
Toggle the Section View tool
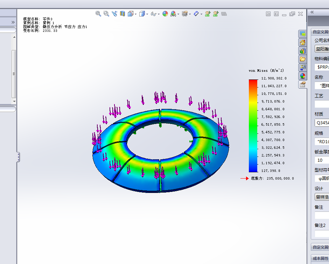point(122,14)
